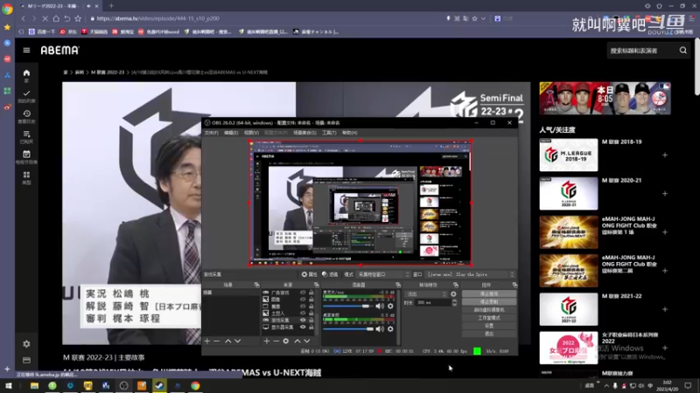Go to browser home page button
The width and height of the screenshot is (700, 393).
click(x=56, y=18)
